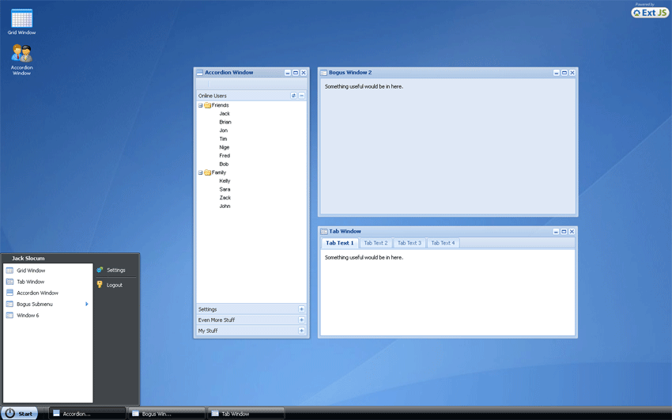
Task: Click the Logout start menu button
Action: (x=115, y=285)
